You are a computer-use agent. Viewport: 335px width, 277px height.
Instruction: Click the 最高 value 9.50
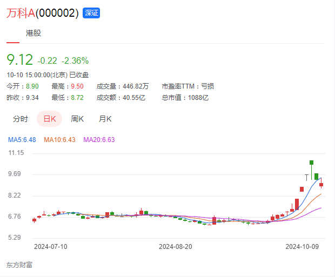pos(77,86)
